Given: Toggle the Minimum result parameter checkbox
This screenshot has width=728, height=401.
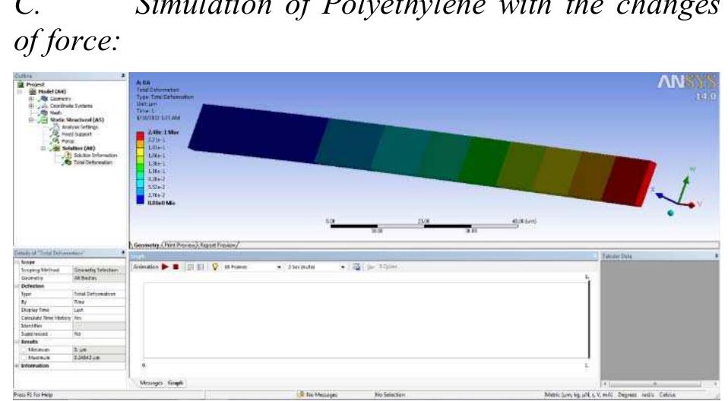Looking at the screenshot, I should tap(24, 350).
